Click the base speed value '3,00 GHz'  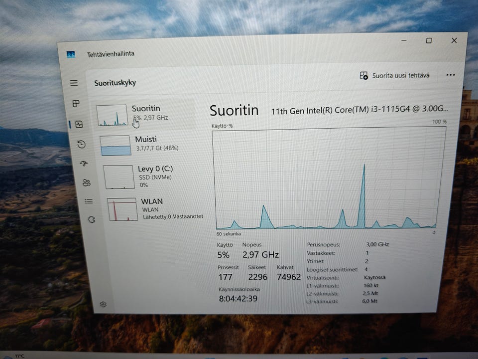coord(377,244)
